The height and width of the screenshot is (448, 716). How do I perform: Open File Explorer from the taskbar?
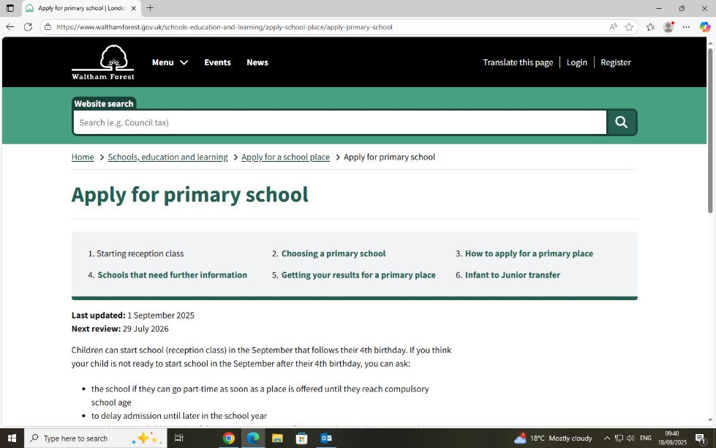277,438
